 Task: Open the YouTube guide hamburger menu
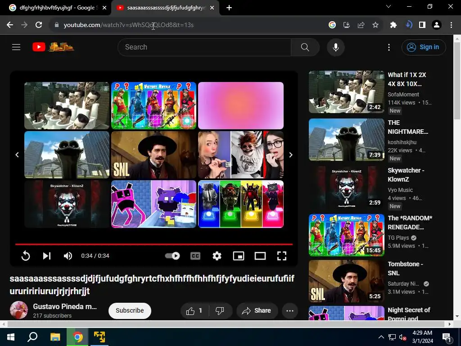tap(16, 47)
